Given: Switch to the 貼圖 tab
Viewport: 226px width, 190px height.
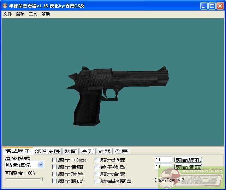Looking at the screenshot, I should [x=70, y=151].
